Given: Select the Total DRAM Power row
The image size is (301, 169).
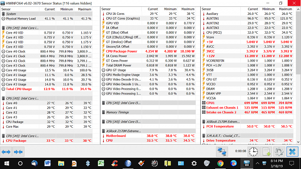Looking at the screenshot, I should click(148, 65).
